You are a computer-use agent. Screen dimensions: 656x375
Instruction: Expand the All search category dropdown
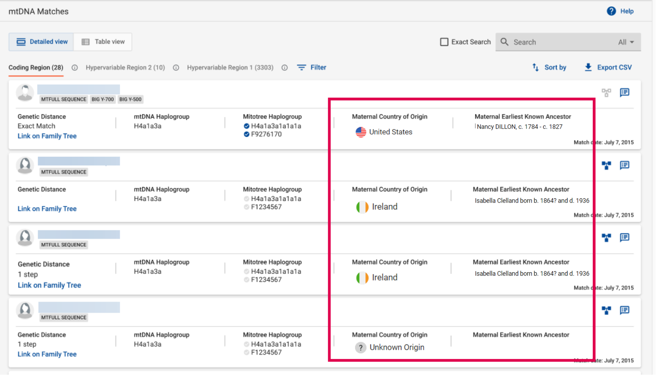[x=626, y=42]
